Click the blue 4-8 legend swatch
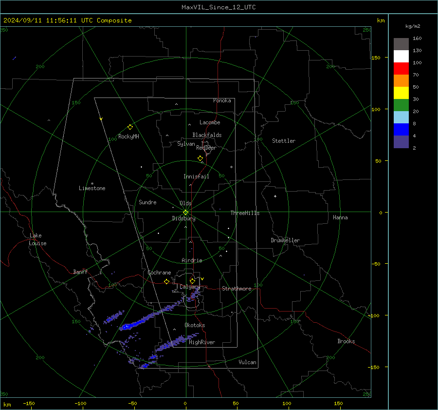This screenshot has width=438, height=410. click(x=401, y=129)
